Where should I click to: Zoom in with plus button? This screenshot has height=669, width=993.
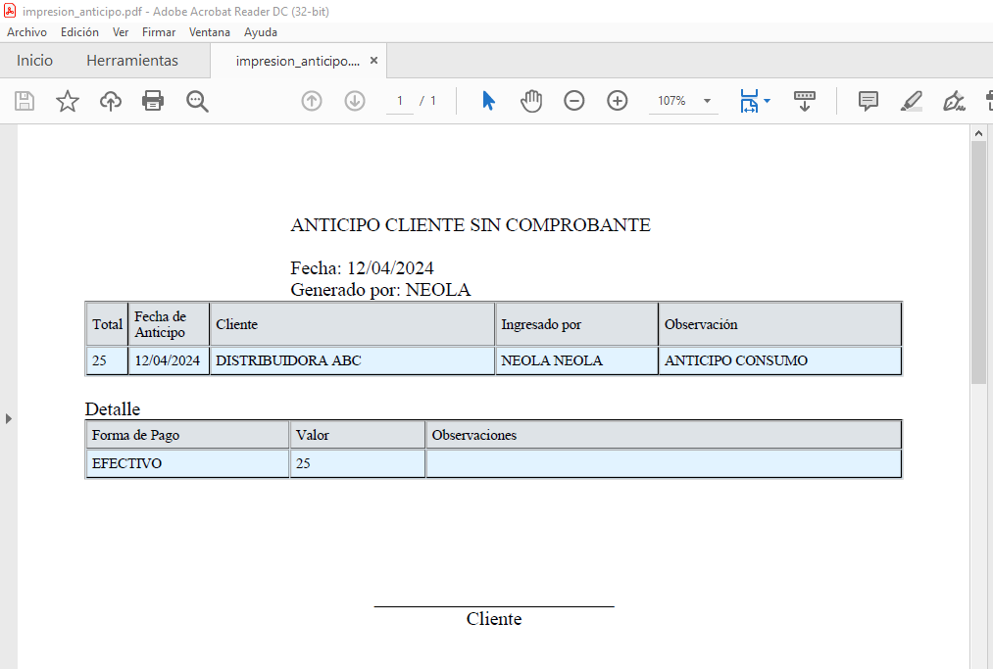tap(618, 101)
